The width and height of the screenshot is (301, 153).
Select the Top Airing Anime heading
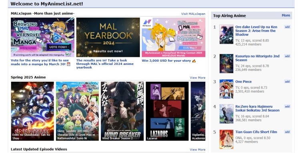[x=229, y=16]
